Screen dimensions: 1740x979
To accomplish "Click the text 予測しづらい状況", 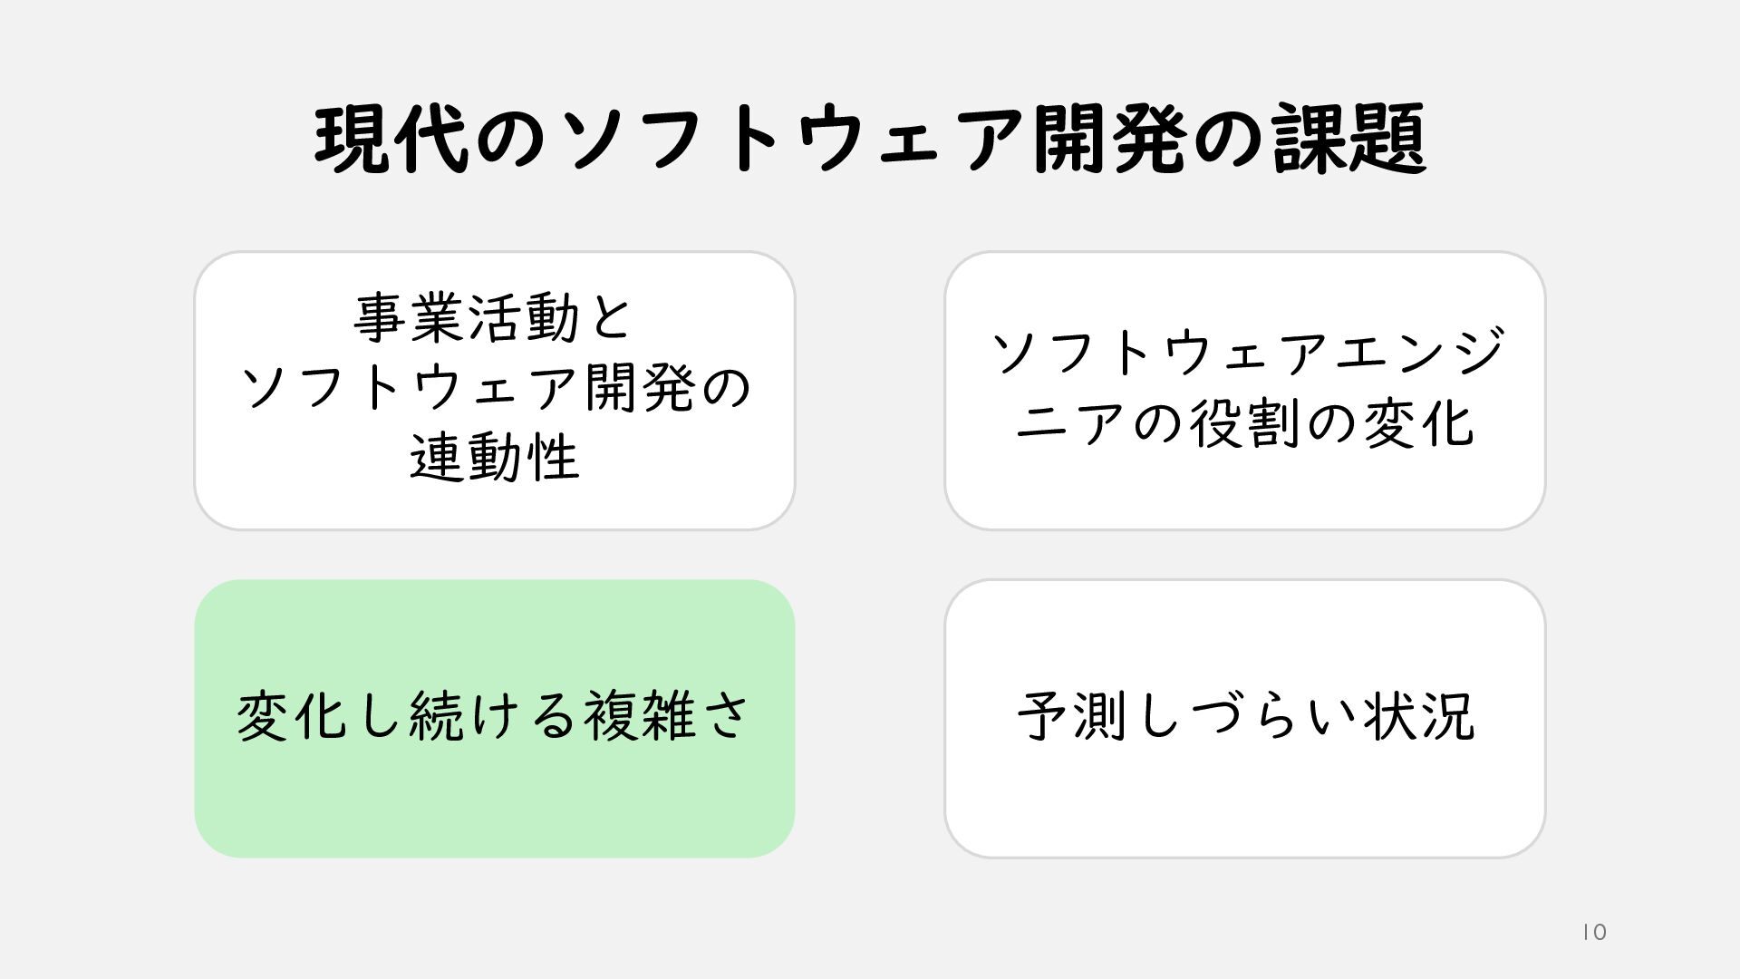I will pyautogui.click(x=1245, y=716).
